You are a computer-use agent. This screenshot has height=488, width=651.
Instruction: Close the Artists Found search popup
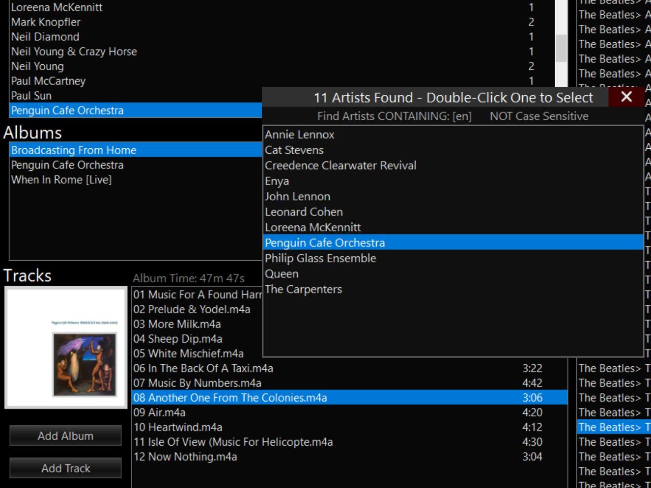626,97
